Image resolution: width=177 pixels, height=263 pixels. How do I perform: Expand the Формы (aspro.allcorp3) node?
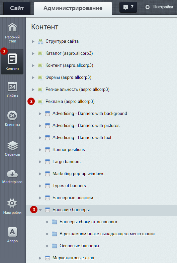pyautogui.click(x=33, y=78)
